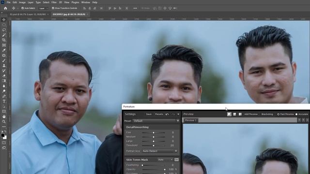Image resolution: width=310 pixels, height=174 pixels.
Task: Click the Home icon in options bar
Action: (x=5, y=8)
